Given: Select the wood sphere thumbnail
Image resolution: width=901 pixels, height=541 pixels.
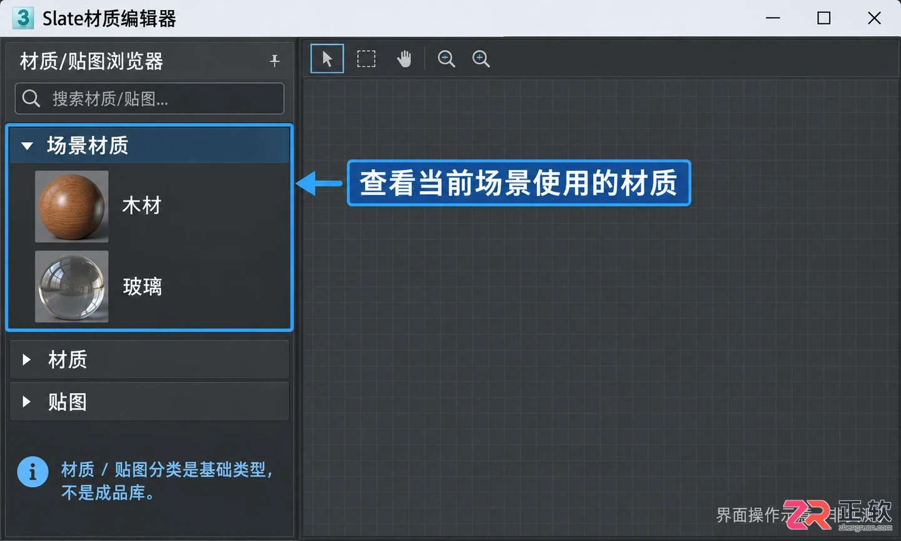Looking at the screenshot, I should click(71, 206).
